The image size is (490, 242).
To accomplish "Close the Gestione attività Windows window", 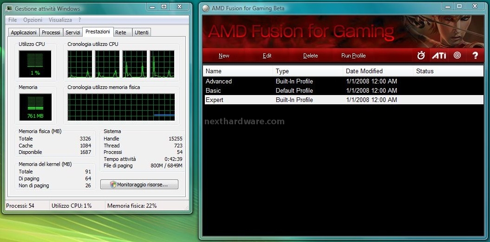I will pos(179,6).
